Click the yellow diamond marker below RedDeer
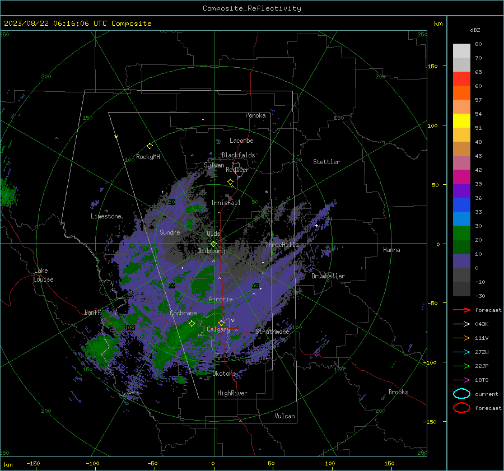Viewport: 504px width, 471px height. 230,182
